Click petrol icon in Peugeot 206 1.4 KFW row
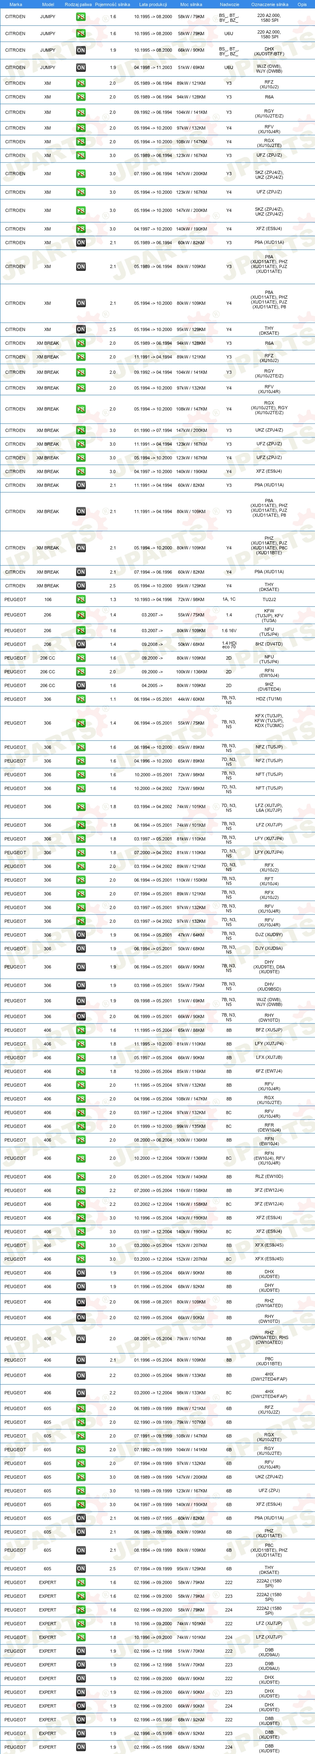The width and height of the screenshot is (315, 1754). [81, 615]
